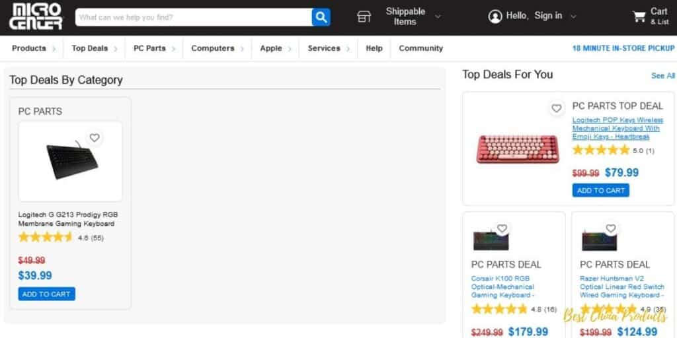Click the Razer Huntsman V2 keyboard thumbnail

(x=599, y=241)
